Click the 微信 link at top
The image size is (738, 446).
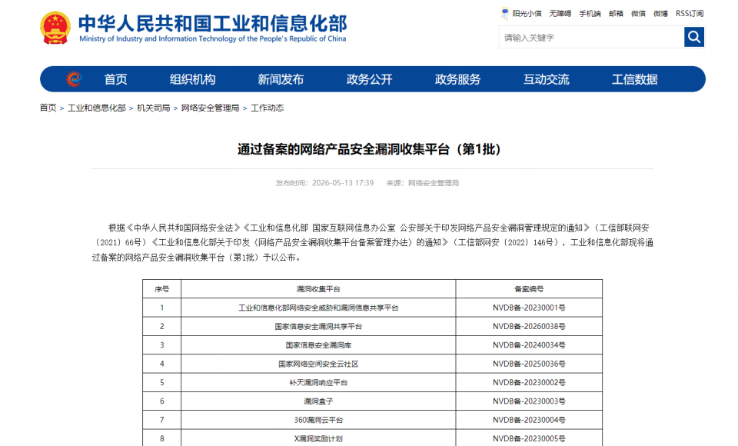638,14
